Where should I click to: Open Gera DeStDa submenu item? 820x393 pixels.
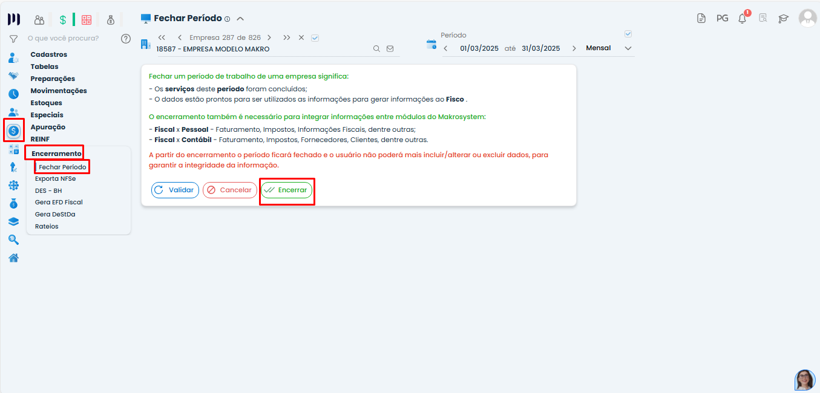point(55,215)
